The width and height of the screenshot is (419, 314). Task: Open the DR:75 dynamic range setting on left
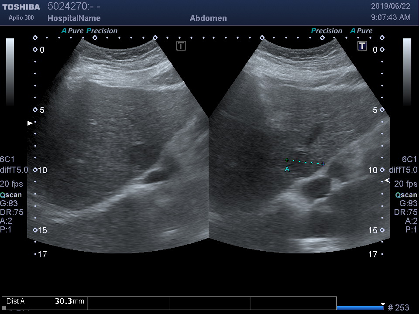click(12, 212)
